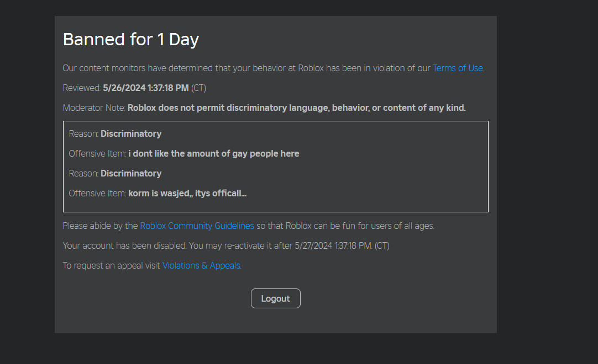This screenshot has width=598, height=364.
Task: Click the Logout button
Action: 275,298
